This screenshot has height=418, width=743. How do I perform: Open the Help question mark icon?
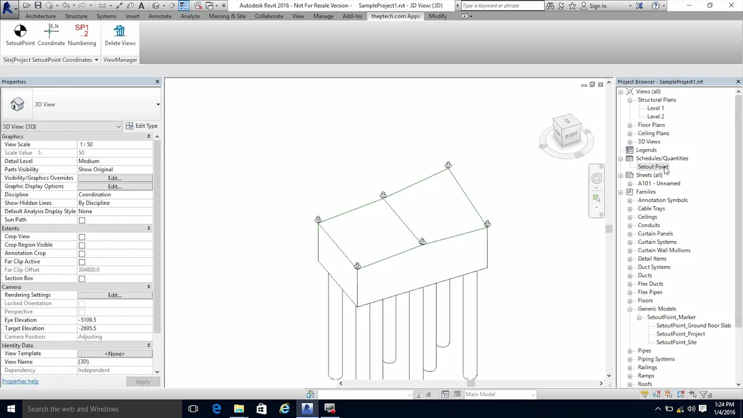656,6
